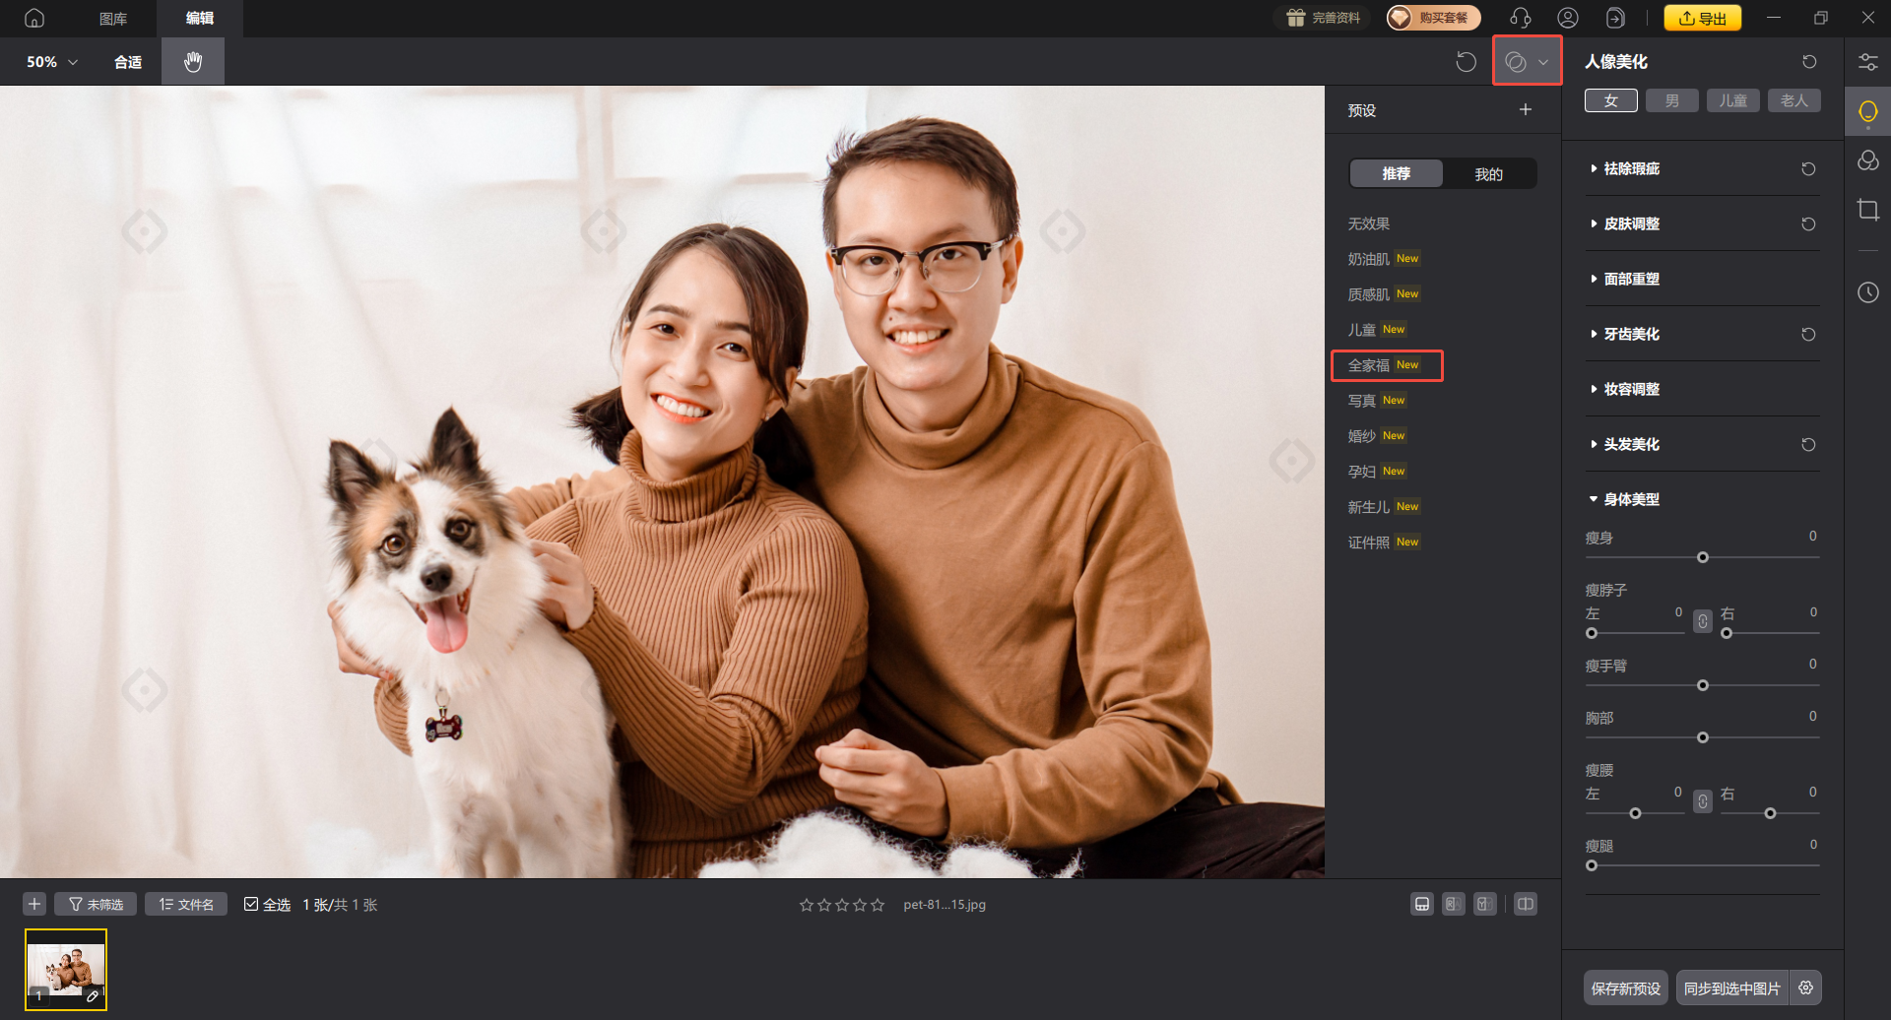This screenshot has width=1891, height=1020.
Task: Click the 保存新预设 button
Action: (x=1625, y=988)
